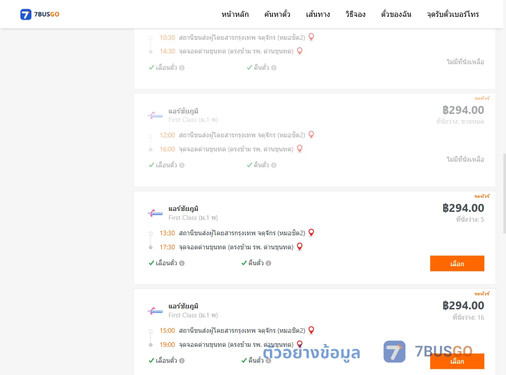The height and width of the screenshot is (375, 506).
Task: Click เลื่อนตั๋ว info icon in 10:30 trip
Action: click(x=182, y=68)
